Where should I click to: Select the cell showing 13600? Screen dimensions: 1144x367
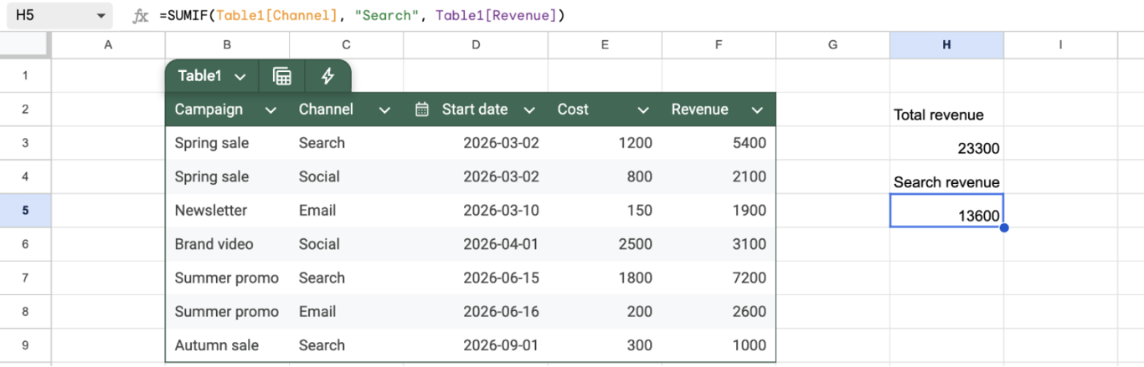click(946, 211)
